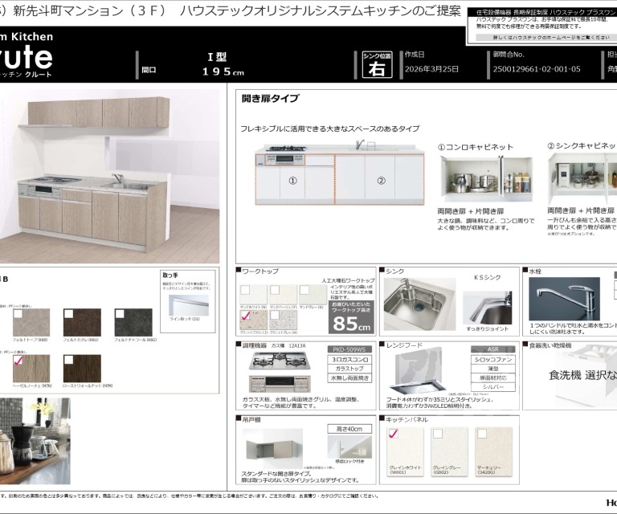Click the KSシンク label
This screenshot has height=514, width=617.
487,277
